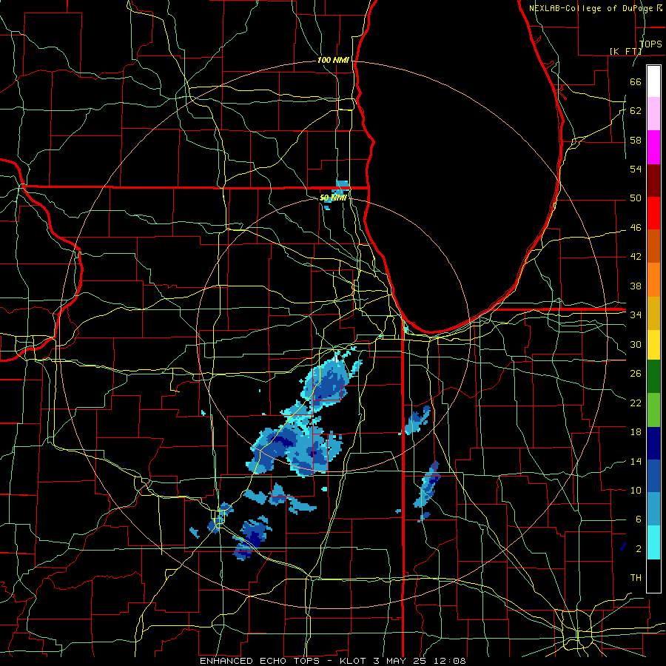Click the legend value "6"

[x=638, y=519]
